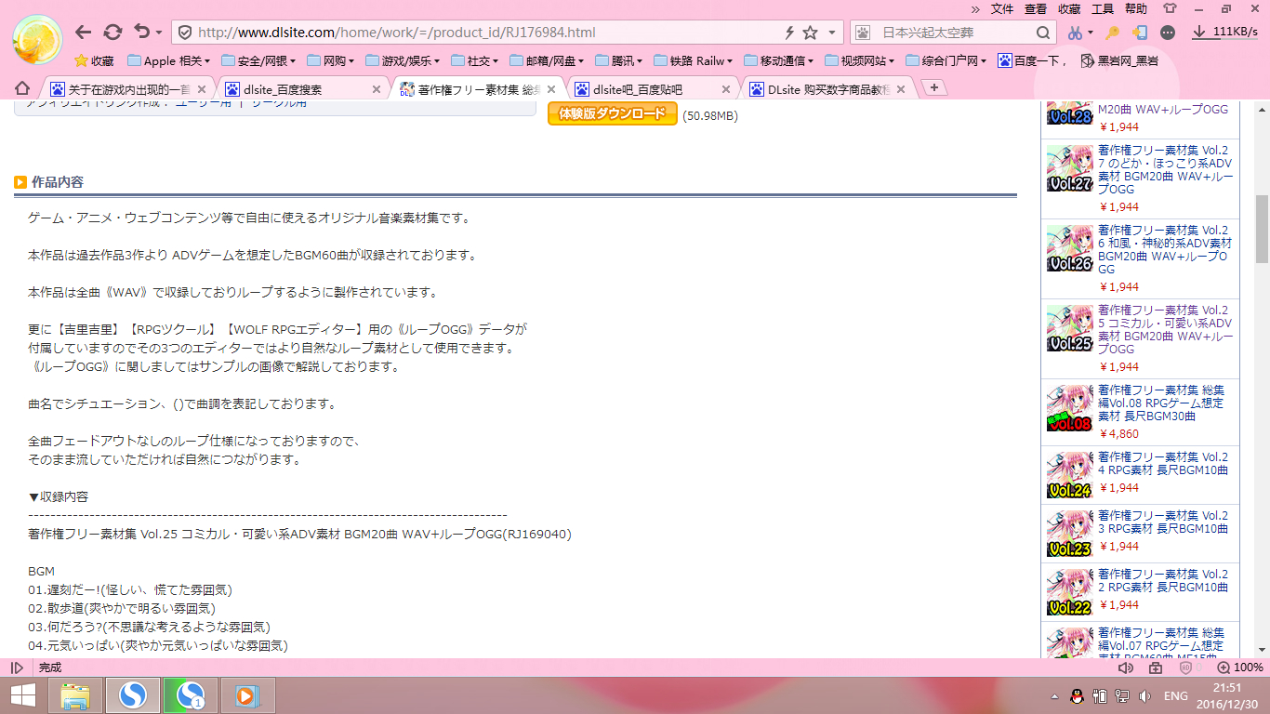Click the magnifier zoom 100% icon

(x=1224, y=668)
